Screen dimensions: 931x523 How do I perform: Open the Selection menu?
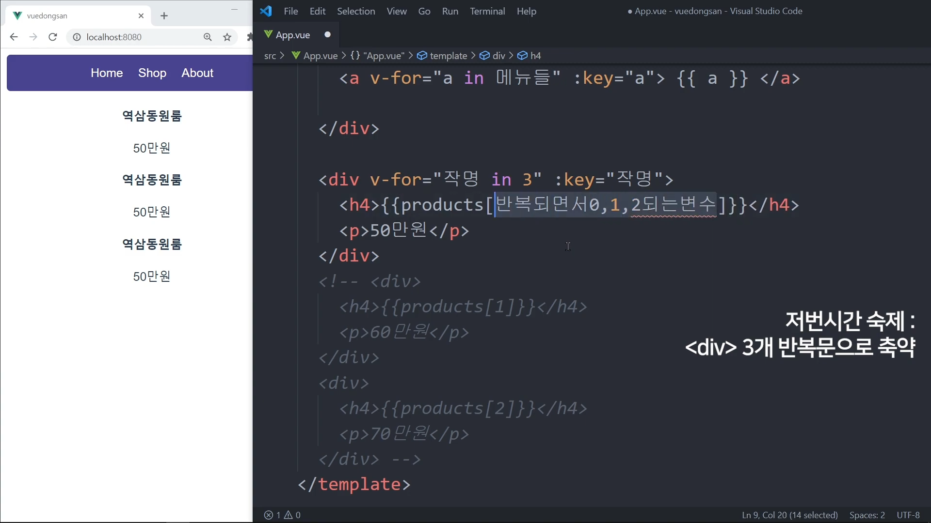(x=355, y=11)
